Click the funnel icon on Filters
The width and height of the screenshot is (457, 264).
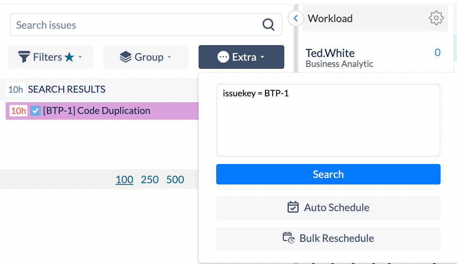(24, 57)
